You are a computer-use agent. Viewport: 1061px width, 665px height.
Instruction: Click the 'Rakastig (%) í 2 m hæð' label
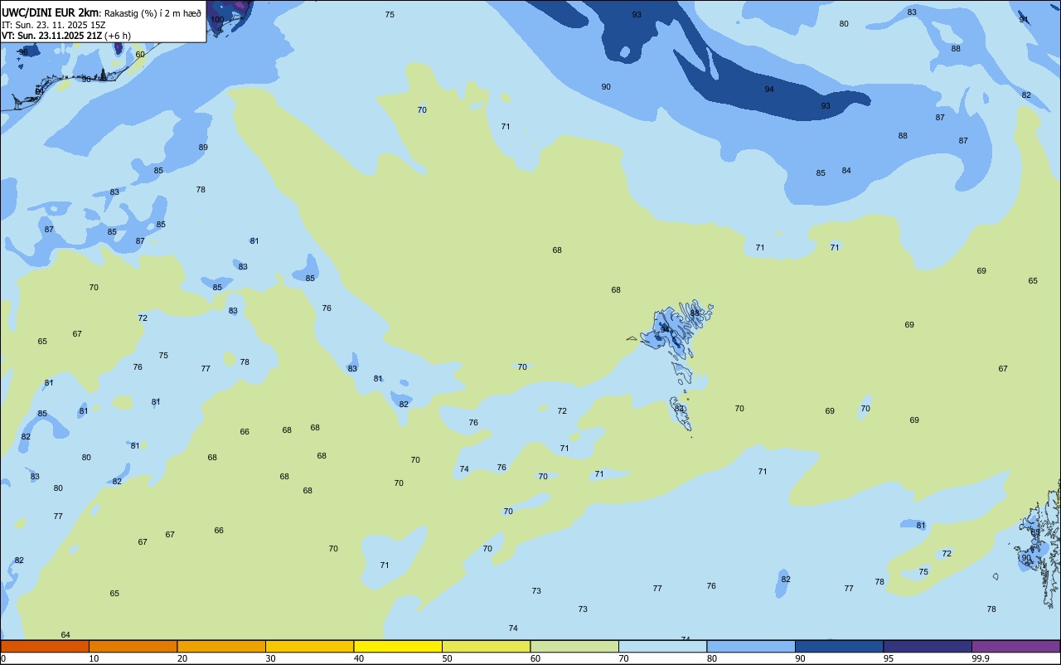click(153, 13)
